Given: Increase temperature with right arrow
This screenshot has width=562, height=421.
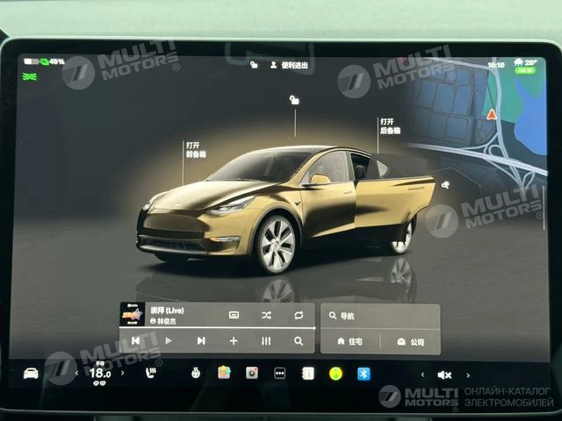Looking at the screenshot, I should (123, 373).
